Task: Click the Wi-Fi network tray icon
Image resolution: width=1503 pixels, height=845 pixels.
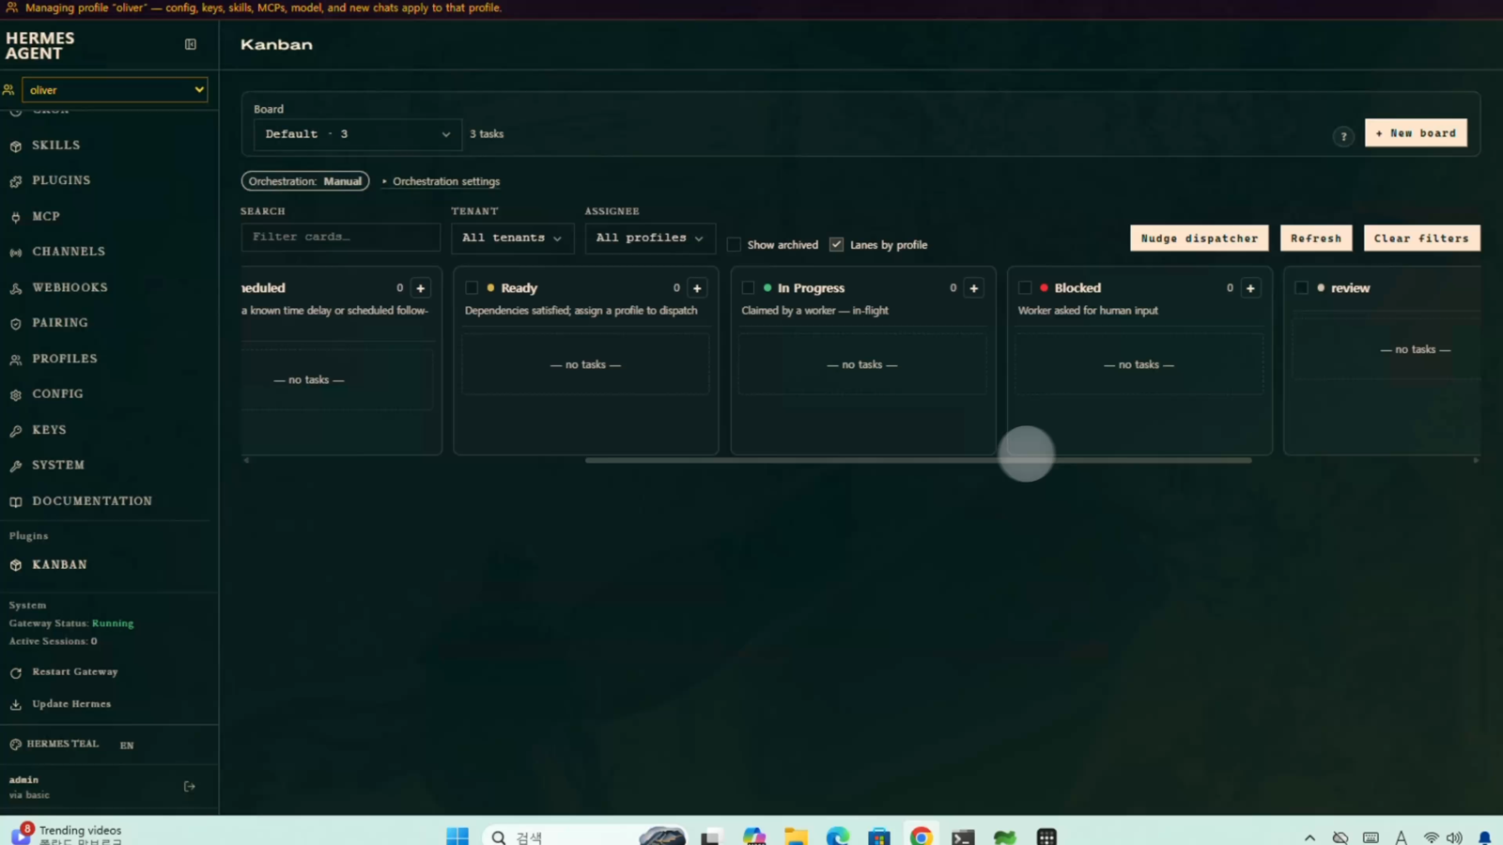Action: point(1431,837)
